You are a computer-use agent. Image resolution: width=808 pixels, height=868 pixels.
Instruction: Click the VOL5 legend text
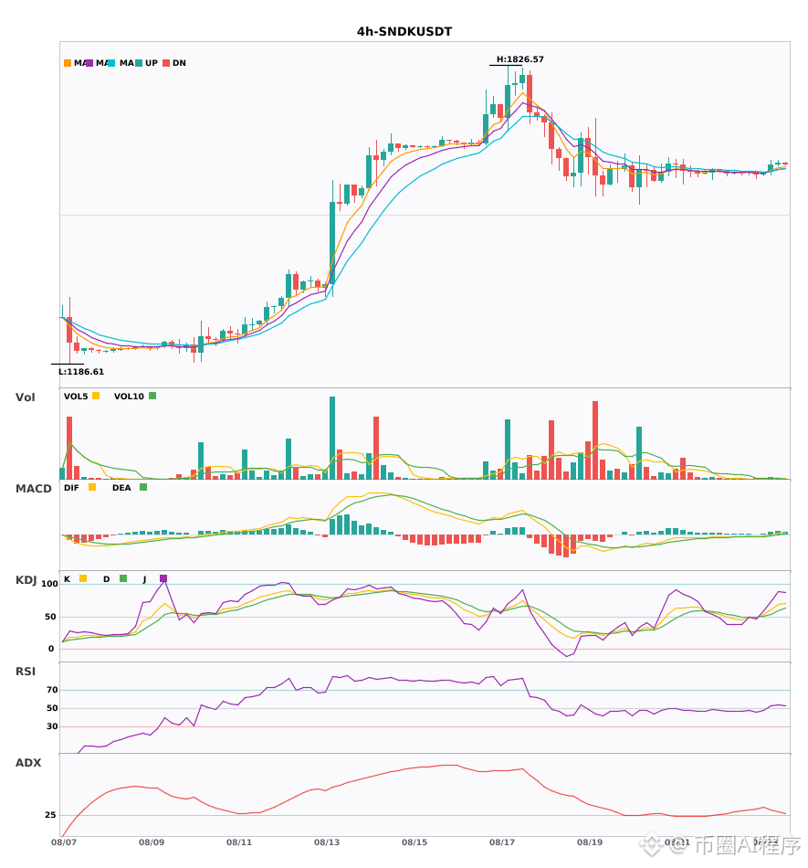pyautogui.click(x=76, y=397)
